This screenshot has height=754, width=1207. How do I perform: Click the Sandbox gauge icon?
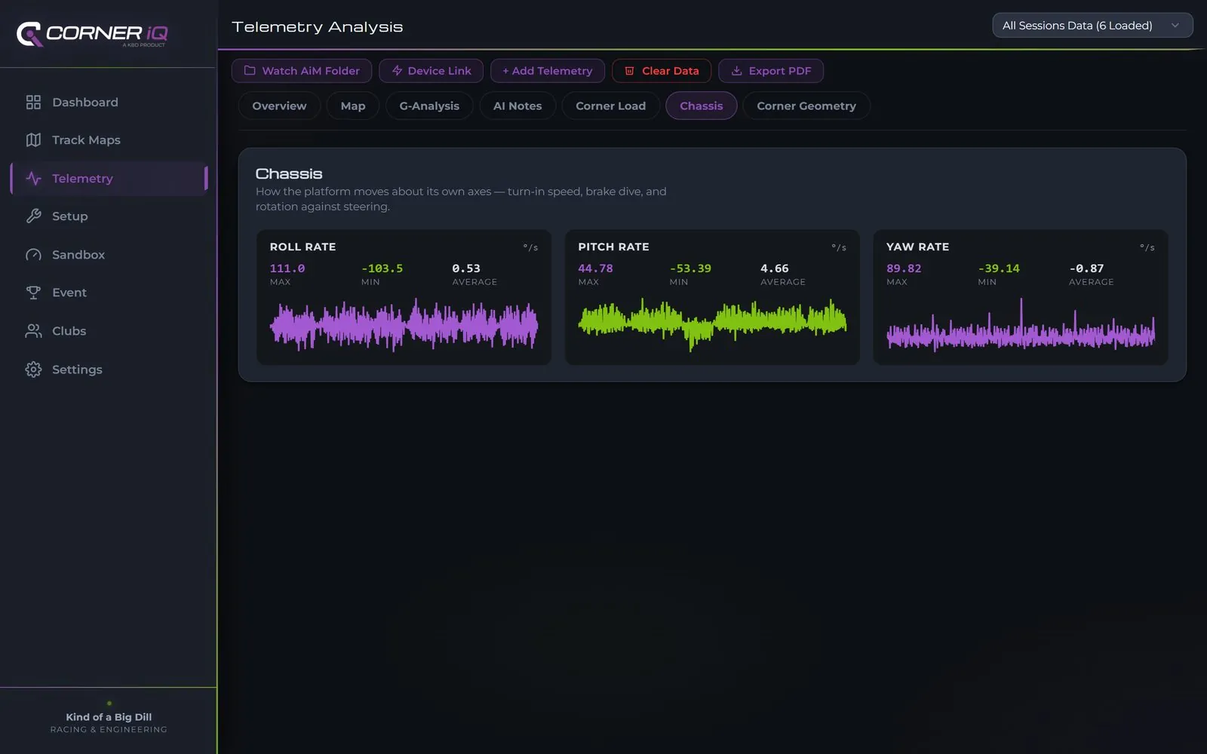(x=33, y=255)
